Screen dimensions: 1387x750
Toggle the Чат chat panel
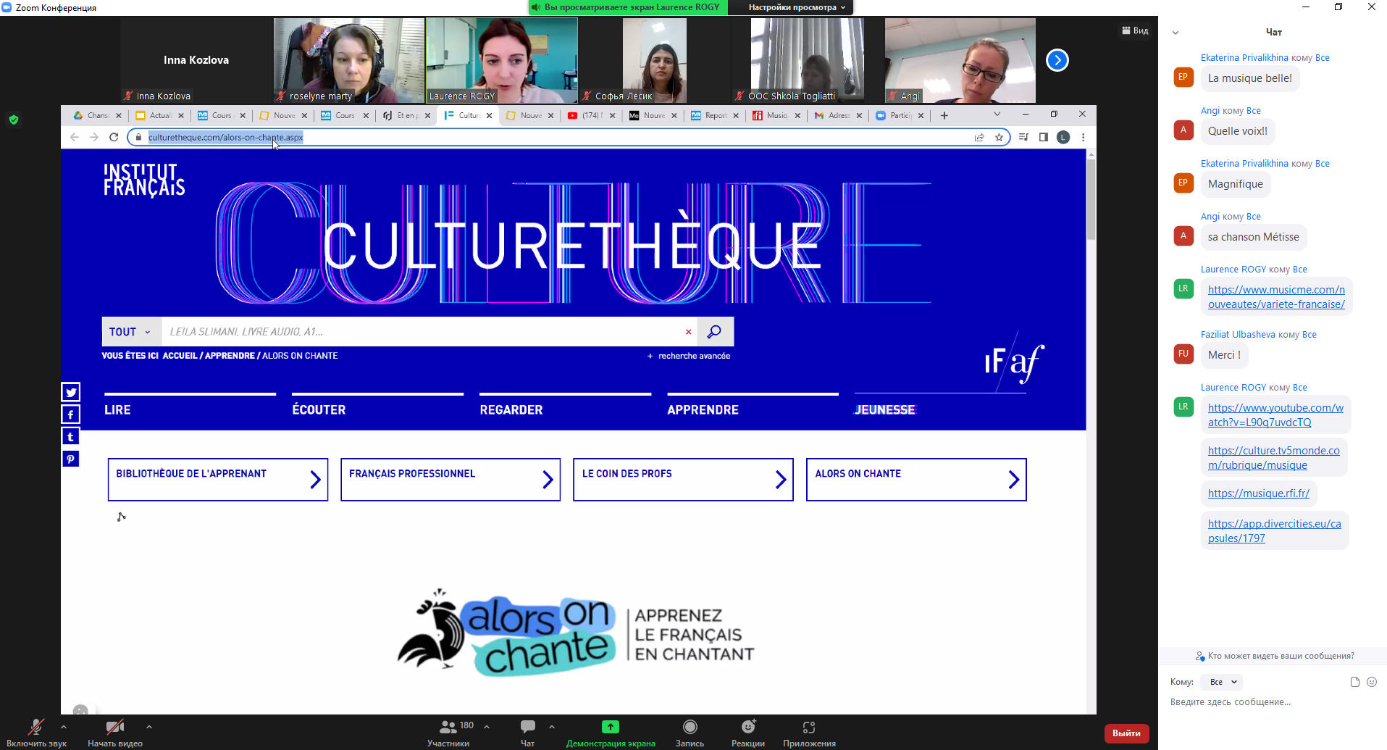click(x=528, y=732)
